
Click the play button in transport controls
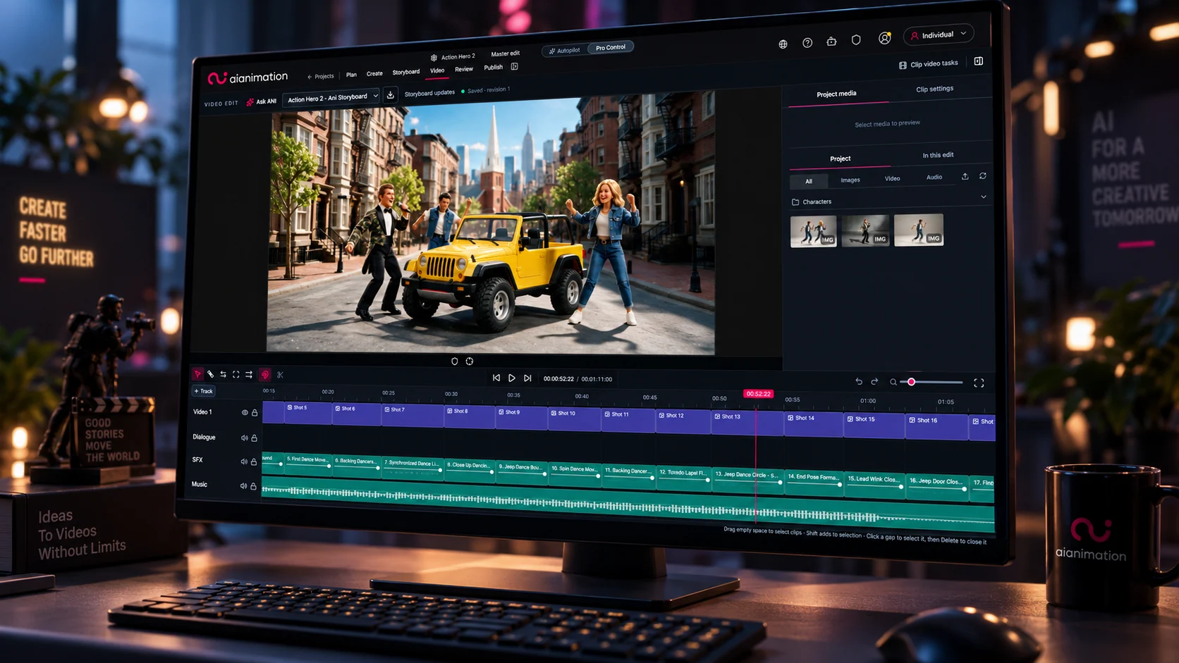point(512,378)
